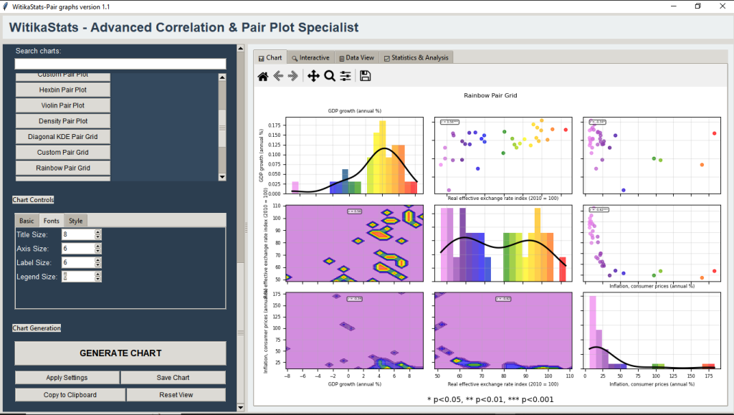
Task: Click the Apply Settings button
Action: (67, 378)
